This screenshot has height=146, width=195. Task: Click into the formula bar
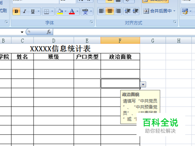pyautogui.click(x=124, y=32)
